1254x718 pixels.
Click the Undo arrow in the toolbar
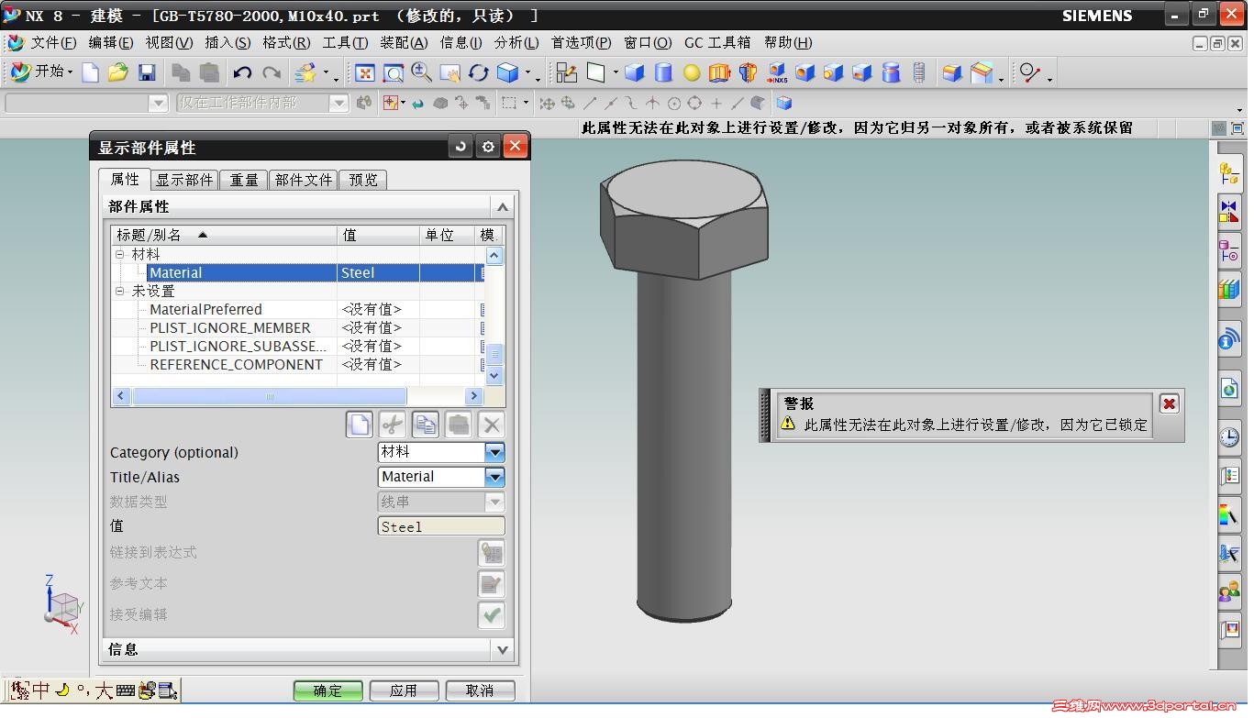coord(242,73)
